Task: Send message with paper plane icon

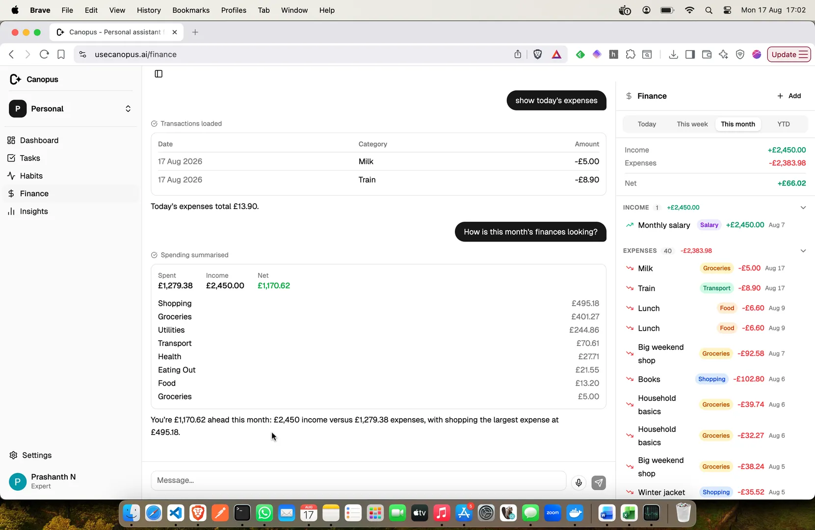Action: pos(599,482)
